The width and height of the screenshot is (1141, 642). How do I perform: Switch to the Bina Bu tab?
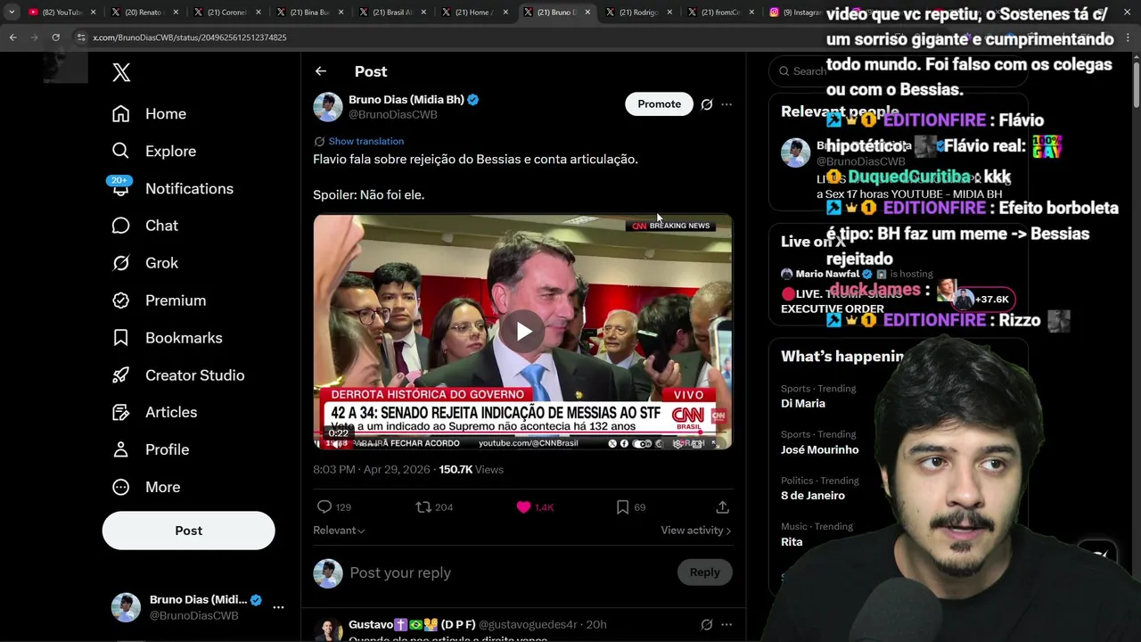(309, 12)
